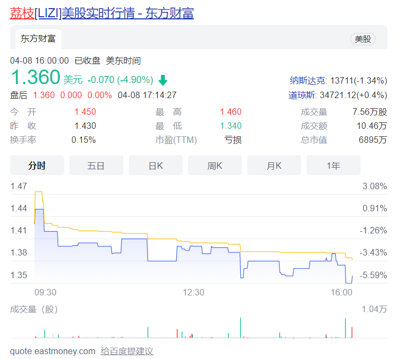
Task: Click the 最高 value 1.460
Action: coord(231,112)
